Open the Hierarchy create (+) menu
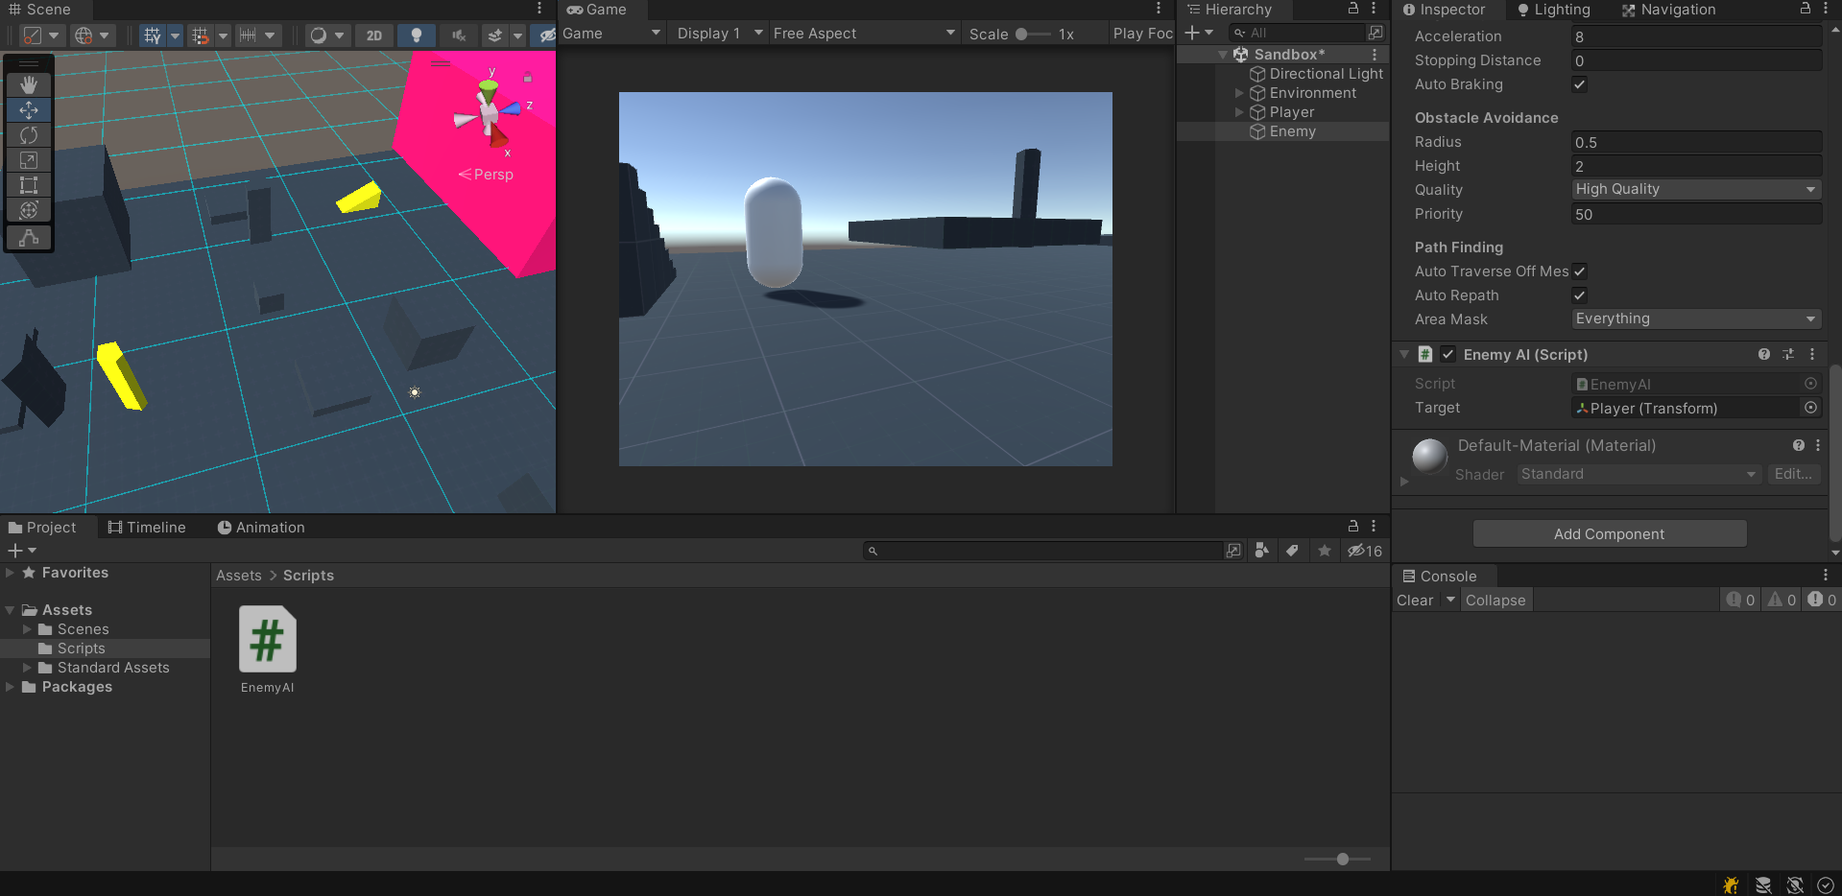 click(1199, 33)
